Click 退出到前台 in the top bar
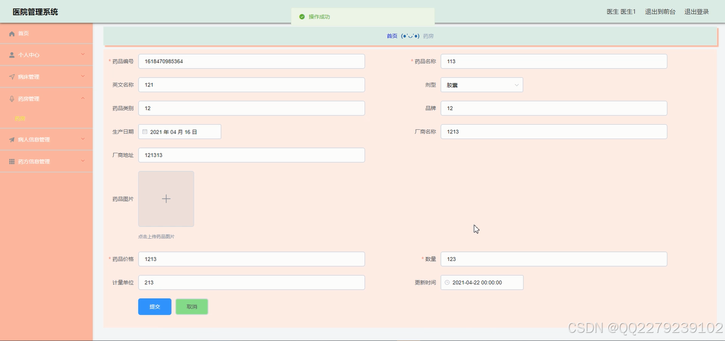 (x=660, y=11)
